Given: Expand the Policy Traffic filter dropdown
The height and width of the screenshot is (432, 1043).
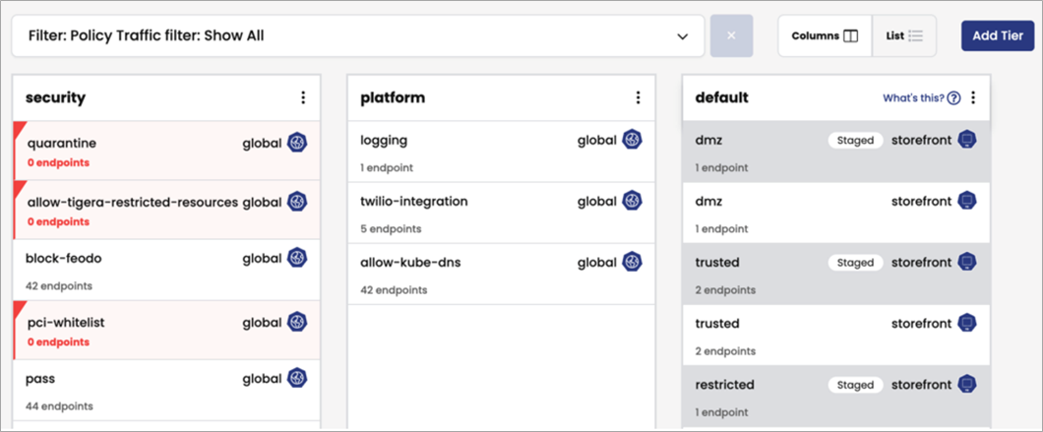Looking at the screenshot, I should pos(683,36).
